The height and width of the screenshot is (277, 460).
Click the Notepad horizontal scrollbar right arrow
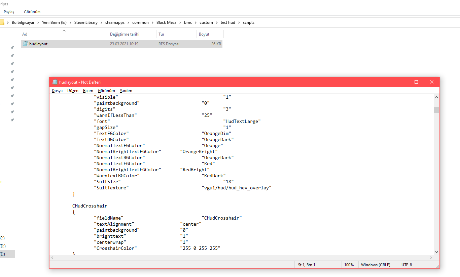coord(431,258)
